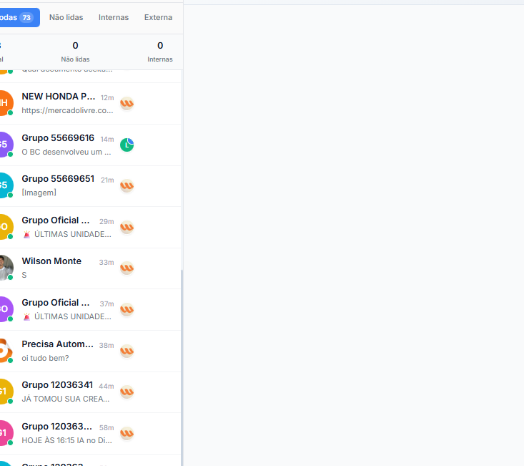The image size is (524, 466).
Task: Switch to the Não lidas tab
Action: [x=66, y=17]
